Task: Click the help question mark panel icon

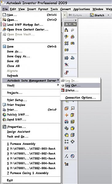Action: point(74,24)
